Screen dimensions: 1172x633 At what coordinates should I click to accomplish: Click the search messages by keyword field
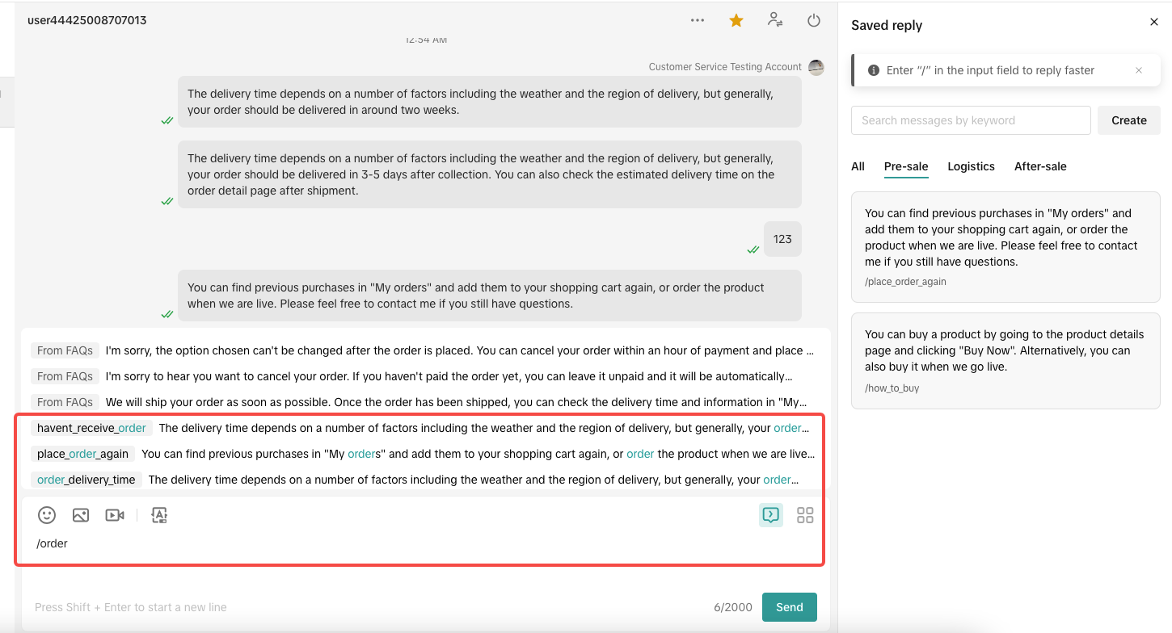coord(971,120)
